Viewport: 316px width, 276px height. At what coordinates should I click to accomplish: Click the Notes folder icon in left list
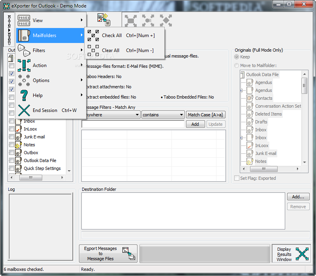(x=18, y=145)
